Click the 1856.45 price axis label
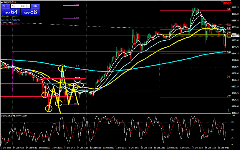The height and width of the screenshot is (150, 240). point(235,27)
